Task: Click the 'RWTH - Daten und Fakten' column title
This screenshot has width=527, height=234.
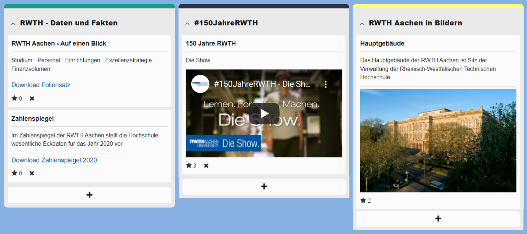Action: pyautogui.click(x=69, y=23)
